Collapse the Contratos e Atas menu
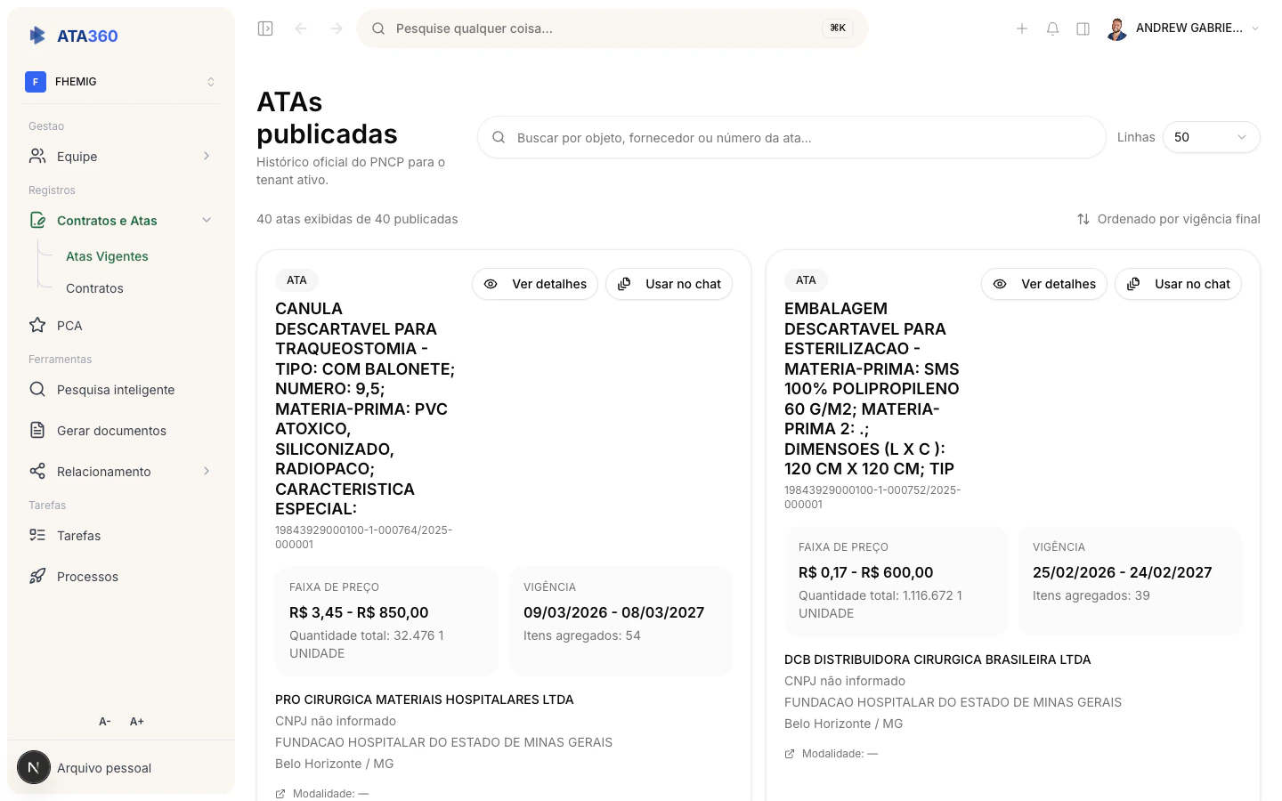Screen dimensions: 1282x801 (207, 220)
